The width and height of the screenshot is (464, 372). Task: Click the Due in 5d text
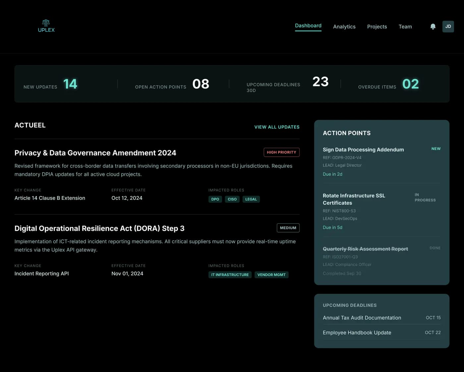pos(332,227)
